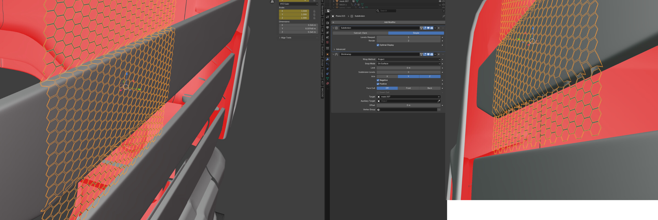Set Face Cull to Front
The height and width of the screenshot is (220, 658).
pyautogui.click(x=408, y=88)
